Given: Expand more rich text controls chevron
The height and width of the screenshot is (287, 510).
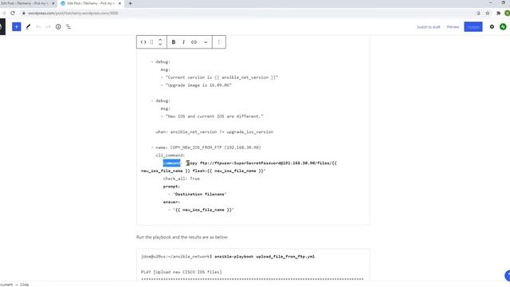Looking at the screenshot, I should click(x=206, y=42).
